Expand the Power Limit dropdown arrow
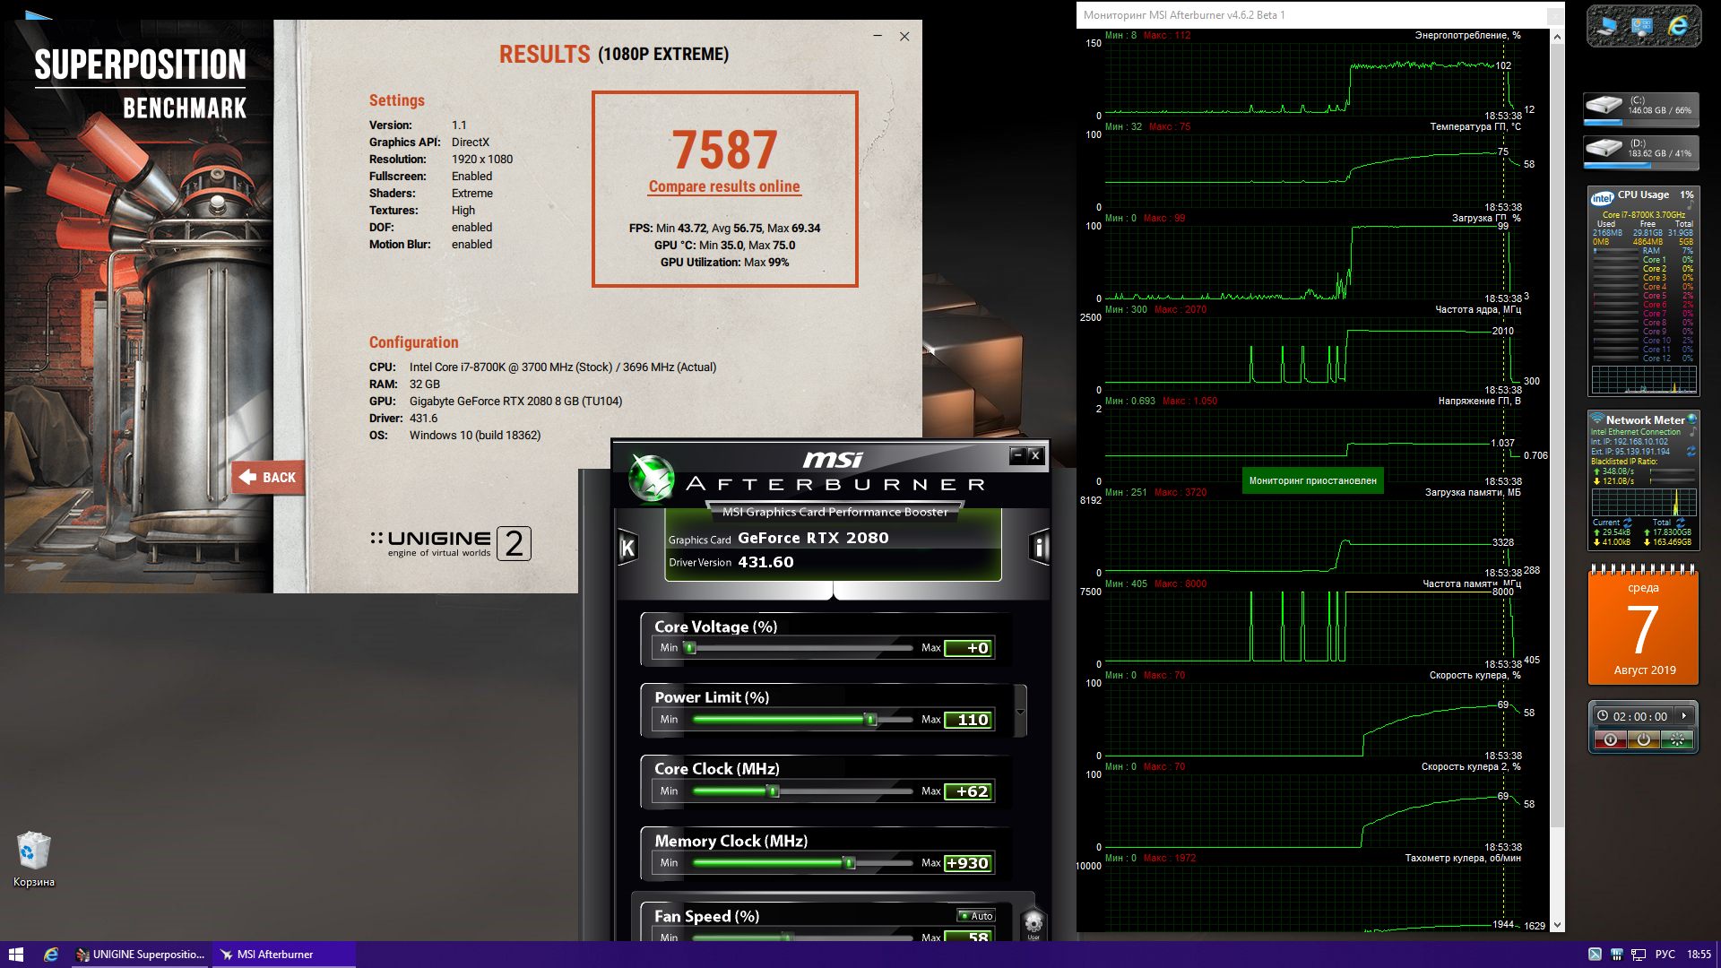Viewport: 1721px width, 968px height. [1020, 713]
